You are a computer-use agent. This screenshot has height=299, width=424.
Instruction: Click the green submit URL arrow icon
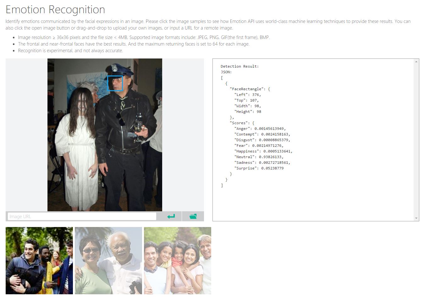pos(171,216)
